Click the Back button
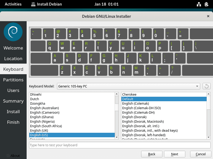The height and width of the screenshot is (159, 213). 151,154
